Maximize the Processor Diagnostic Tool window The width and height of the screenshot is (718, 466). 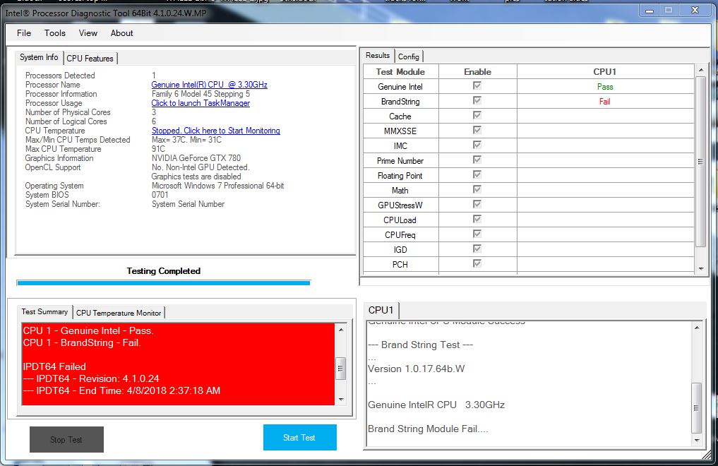click(x=668, y=10)
